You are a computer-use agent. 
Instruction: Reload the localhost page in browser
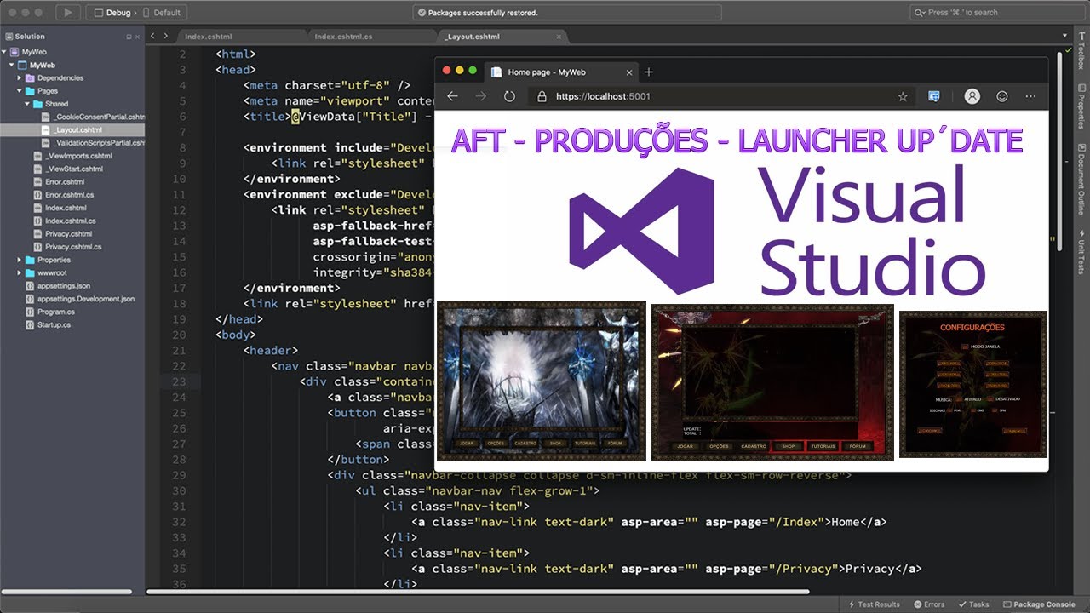pyautogui.click(x=509, y=96)
